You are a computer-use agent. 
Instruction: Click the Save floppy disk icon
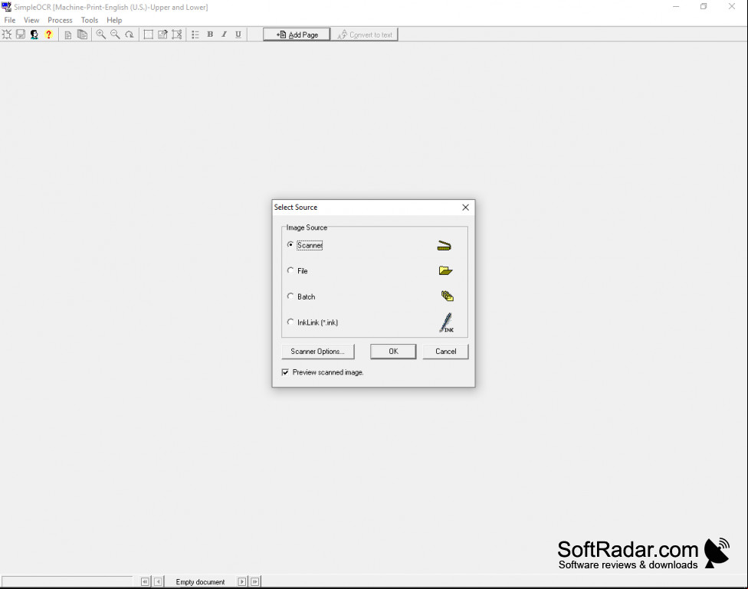[21, 34]
